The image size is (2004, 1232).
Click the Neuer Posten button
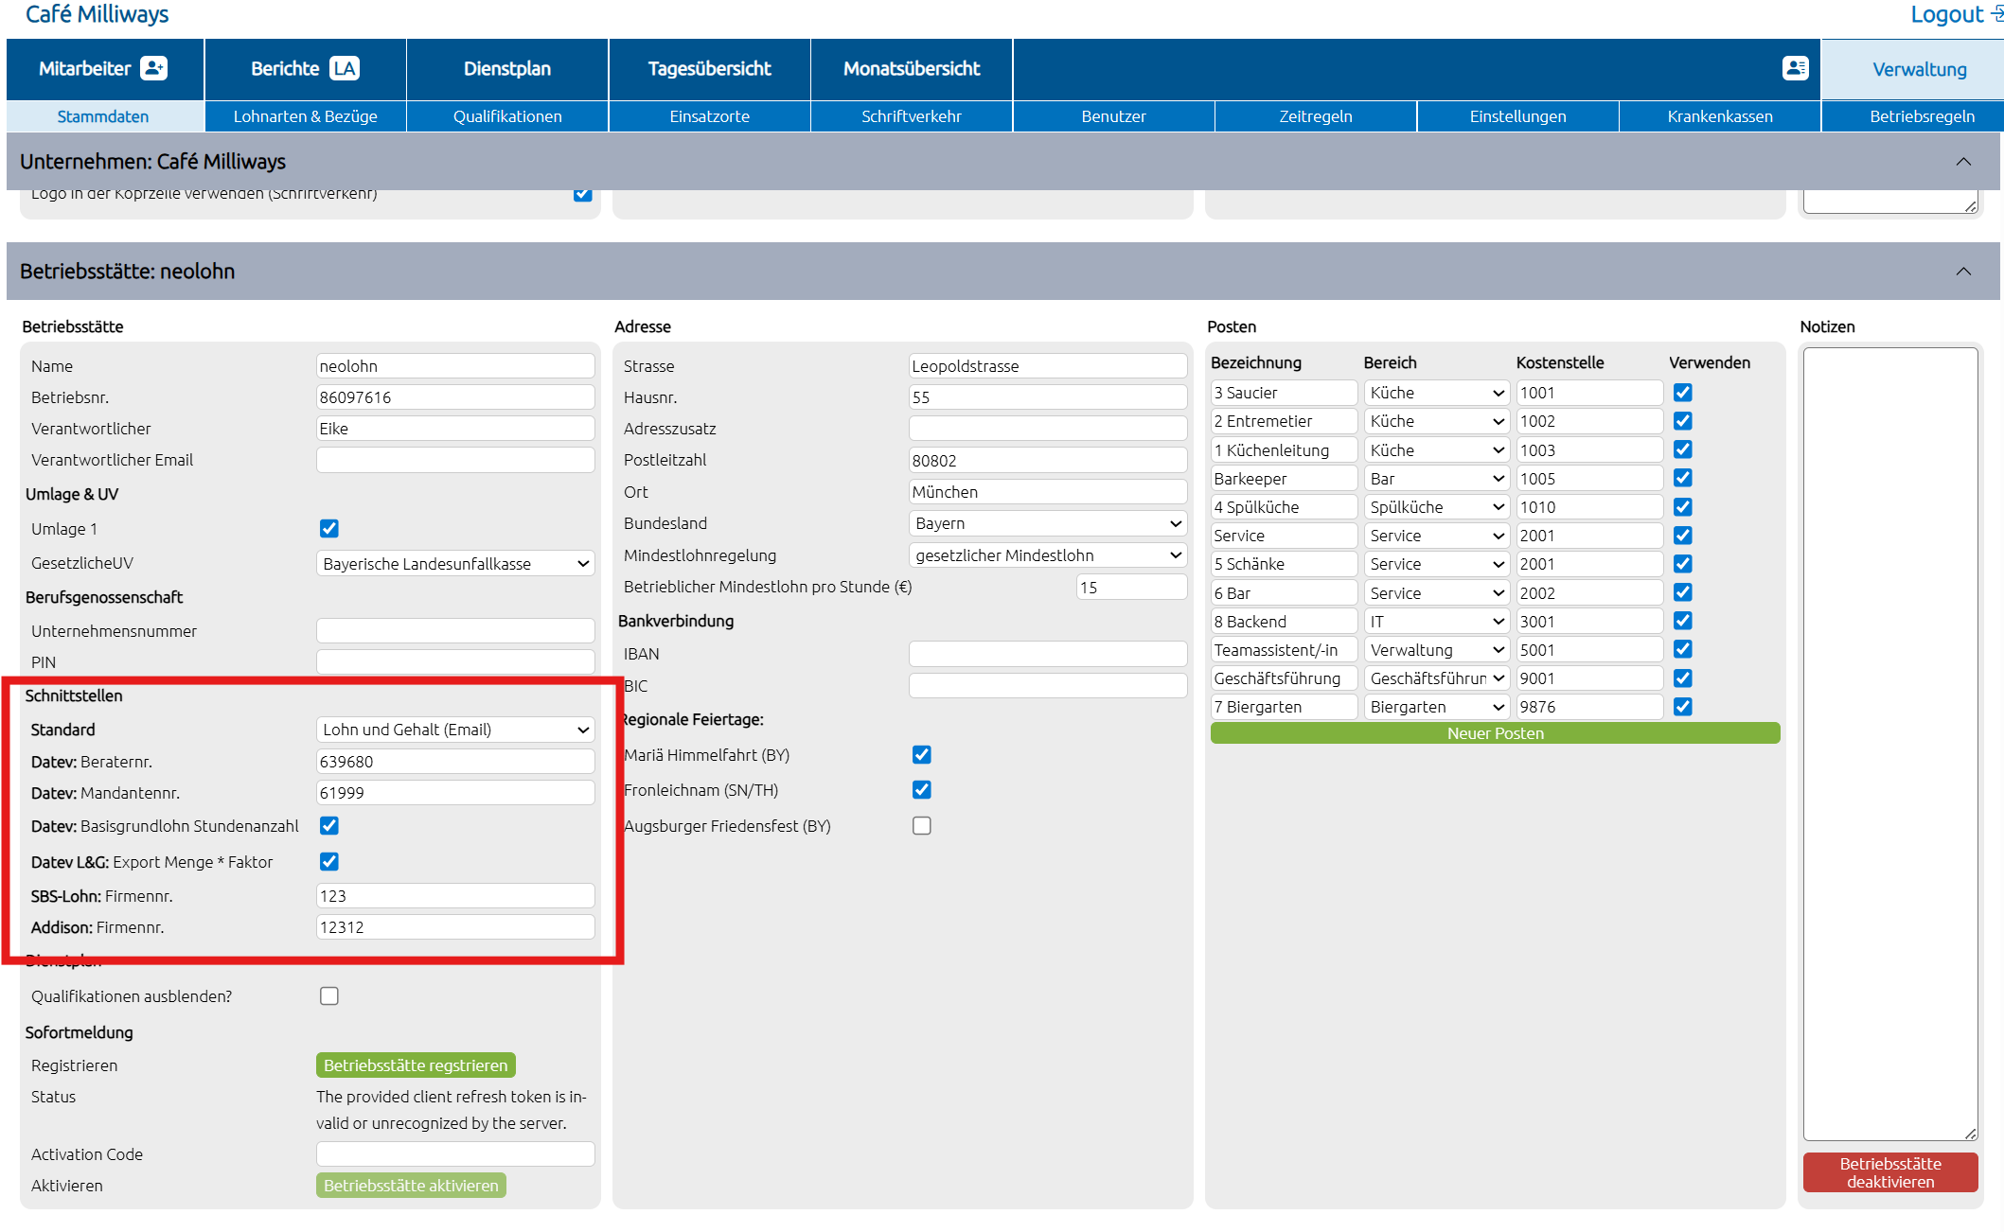(x=1495, y=733)
